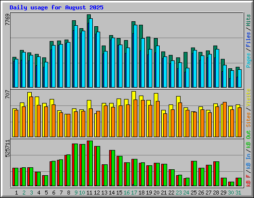Click day label 16 on the x-axis
The width and height of the screenshot is (254, 198).
click(x=127, y=193)
